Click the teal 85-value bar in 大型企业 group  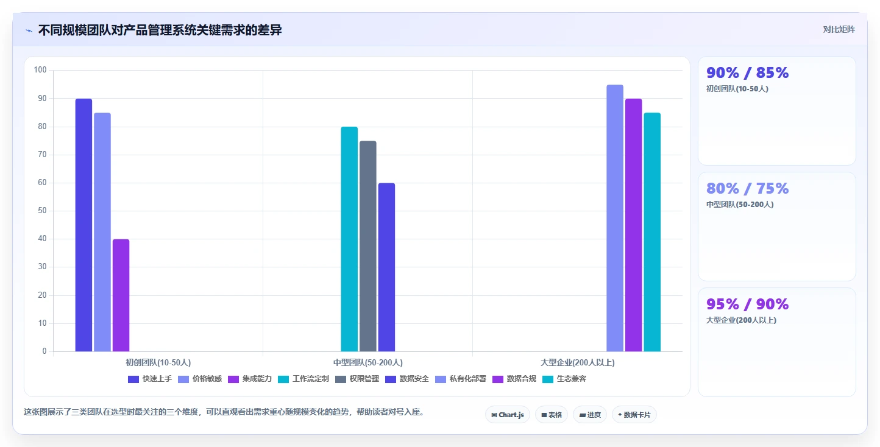pos(652,232)
